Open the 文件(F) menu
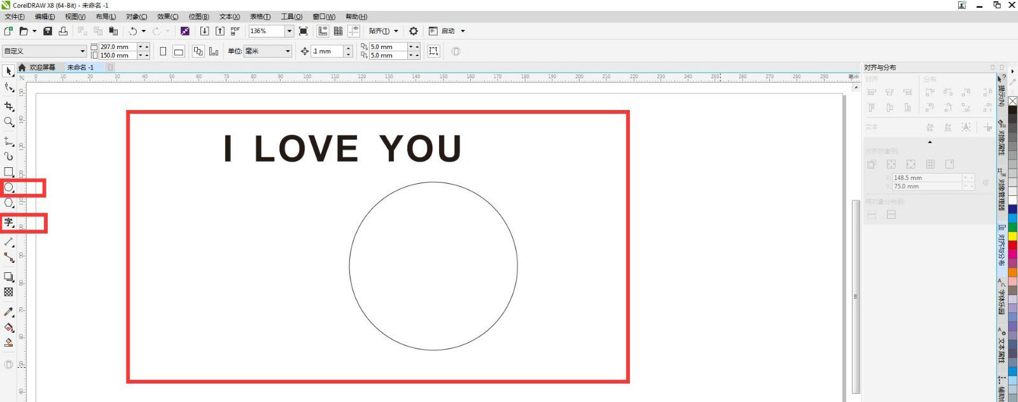 pyautogui.click(x=15, y=17)
